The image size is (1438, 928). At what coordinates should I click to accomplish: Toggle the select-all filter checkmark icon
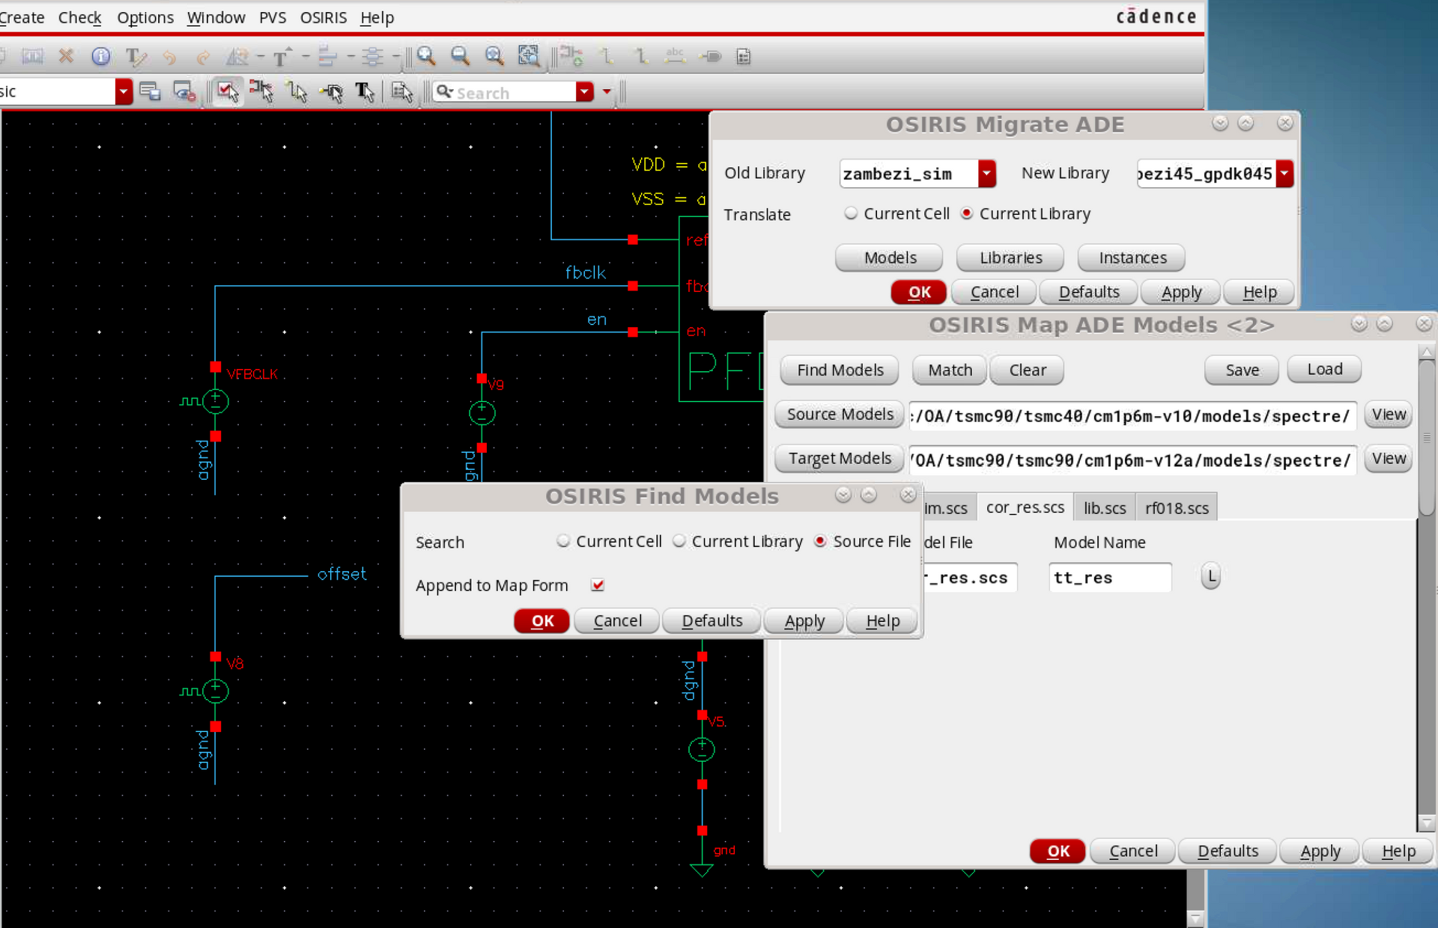point(228,91)
